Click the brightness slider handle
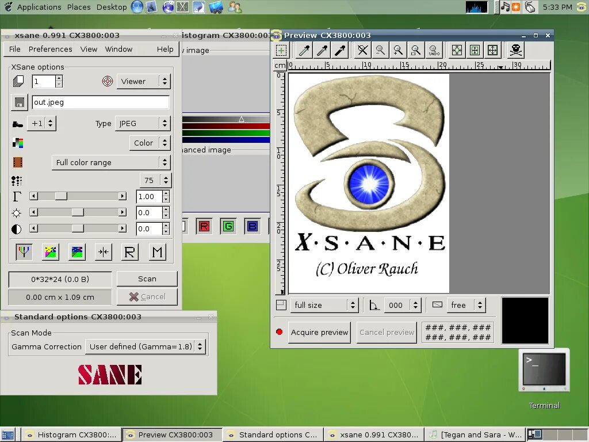Image resolution: width=589 pixels, height=442 pixels. pos(78,212)
